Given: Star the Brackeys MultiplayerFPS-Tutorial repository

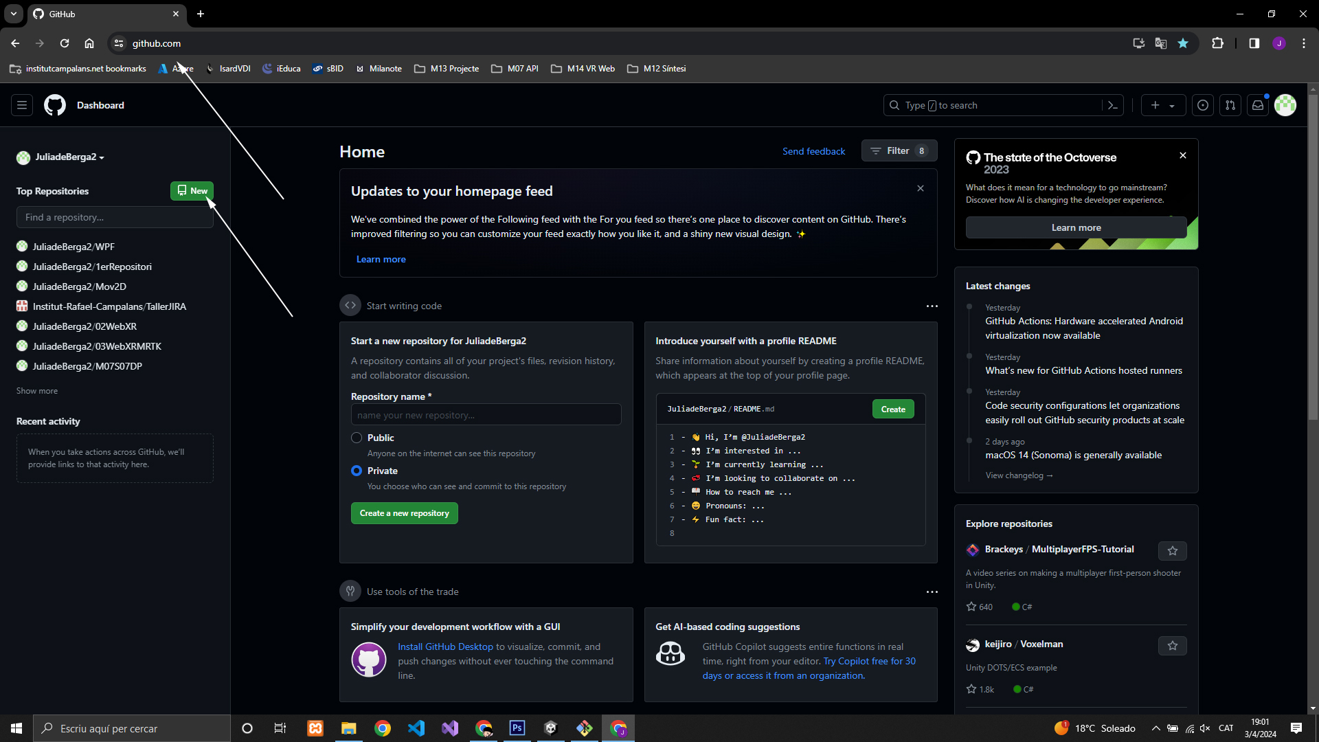Looking at the screenshot, I should point(1173,551).
